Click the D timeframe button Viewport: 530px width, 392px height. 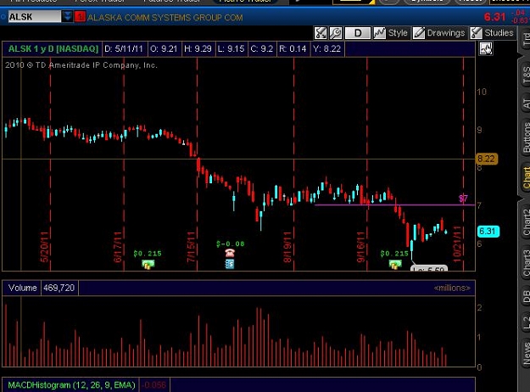(358, 33)
